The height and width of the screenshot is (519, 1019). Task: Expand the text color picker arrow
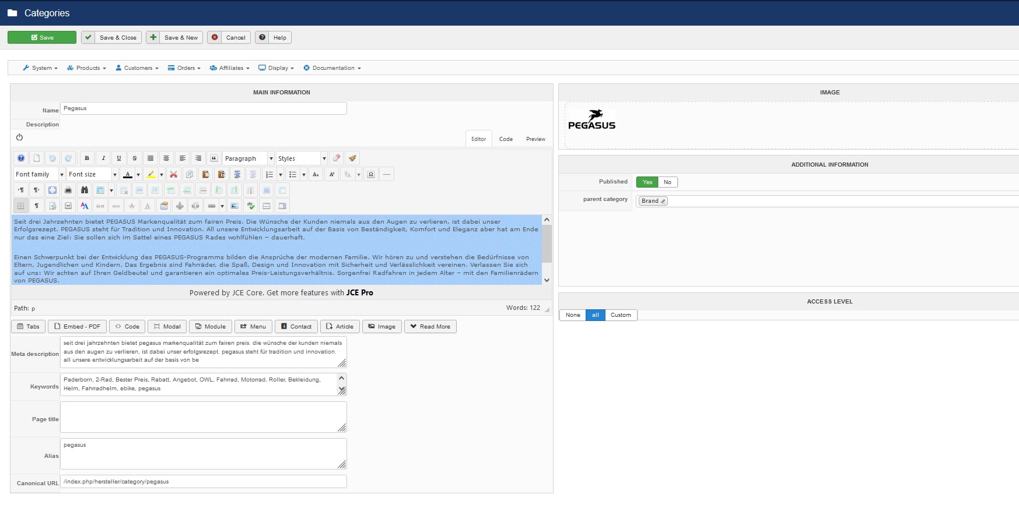138,174
